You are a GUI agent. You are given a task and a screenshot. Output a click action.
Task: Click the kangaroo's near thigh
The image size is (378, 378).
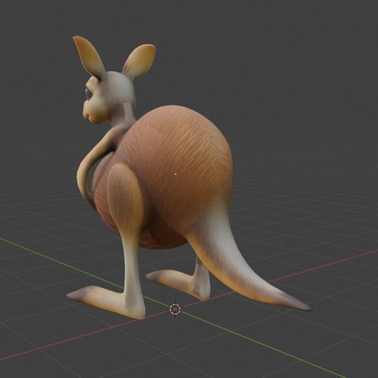tap(125, 196)
